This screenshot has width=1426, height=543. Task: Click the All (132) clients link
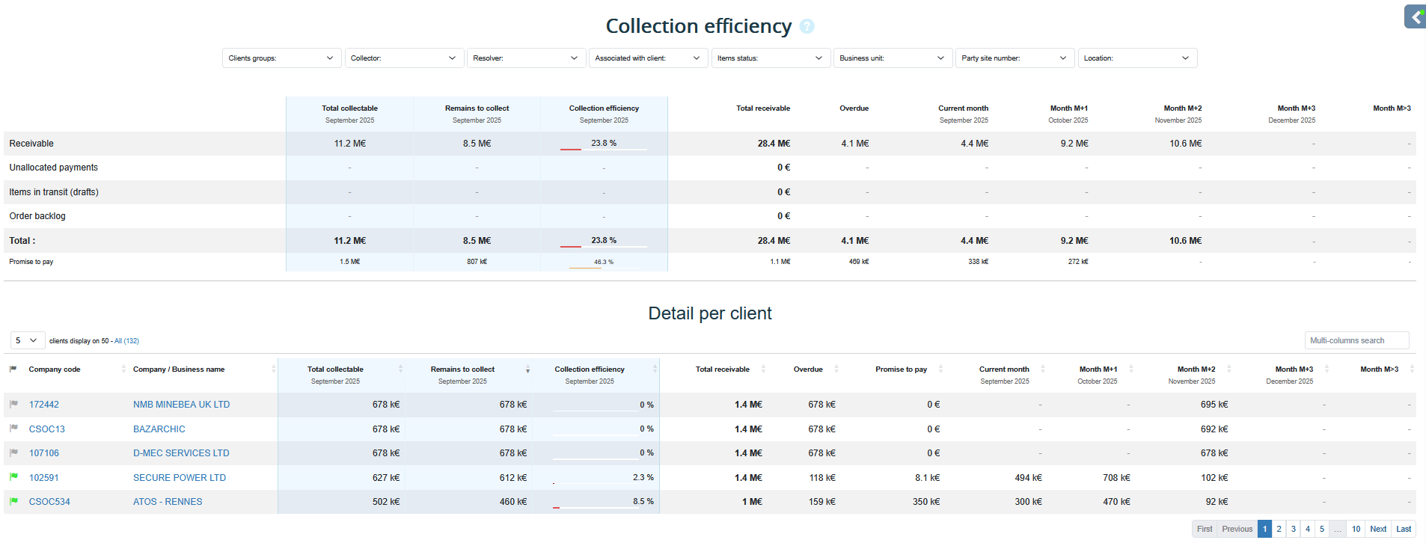pyautogui.click(x=126, y=341)
